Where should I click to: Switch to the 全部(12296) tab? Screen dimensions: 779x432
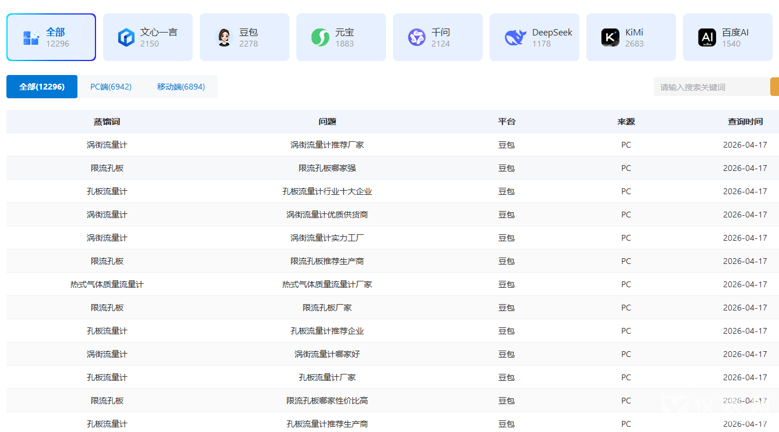42,87
